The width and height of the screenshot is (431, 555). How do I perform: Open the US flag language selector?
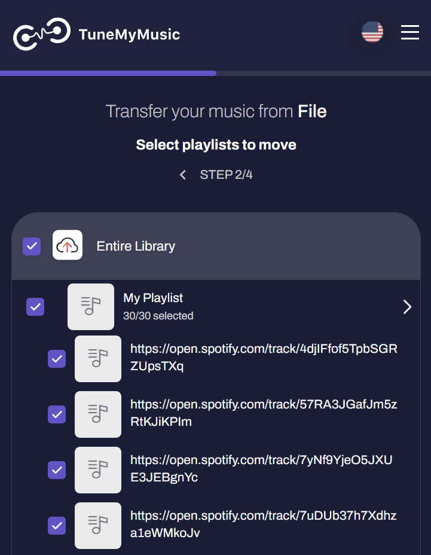(x=372, y=32)
